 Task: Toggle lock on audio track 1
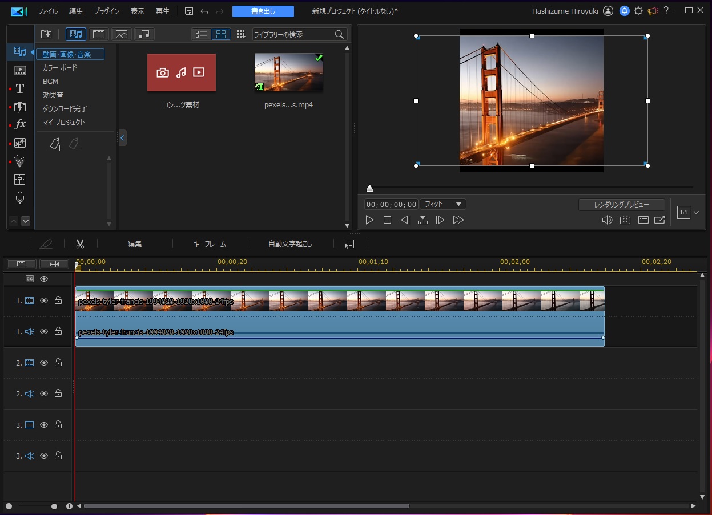[x=58, y=331]
